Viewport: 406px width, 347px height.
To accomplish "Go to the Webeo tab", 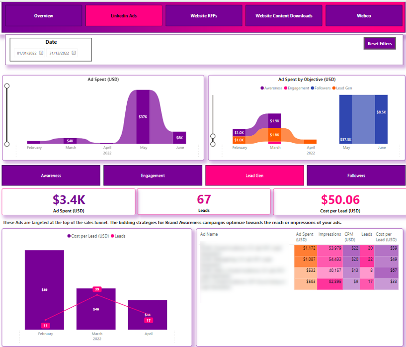I will pyautogui.click(x=363, y=16).
